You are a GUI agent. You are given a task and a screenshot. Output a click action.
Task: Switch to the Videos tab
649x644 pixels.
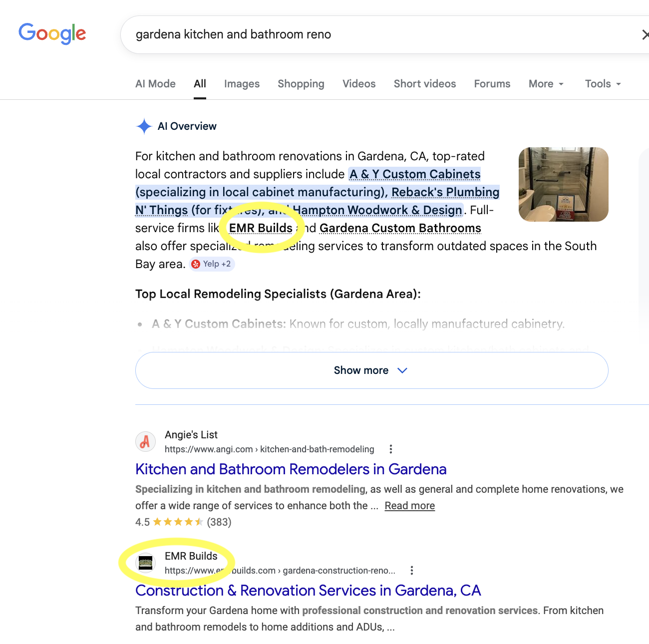(359, 84)
